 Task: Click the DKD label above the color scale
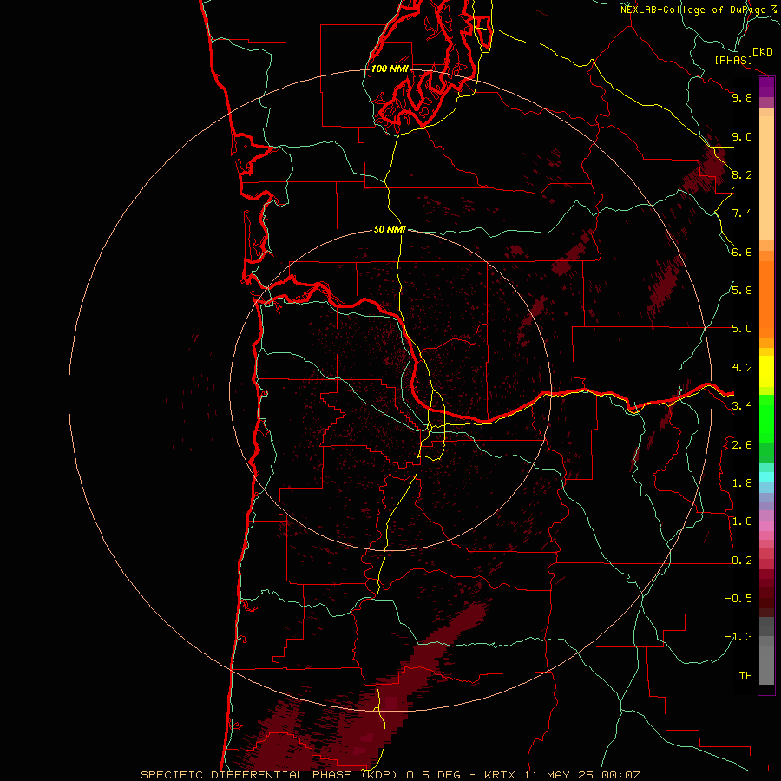coord(763,52)
